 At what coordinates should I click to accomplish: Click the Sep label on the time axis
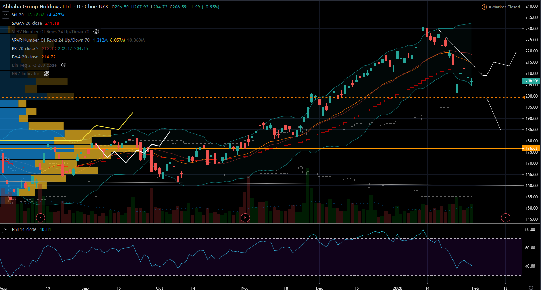click(85, 288)
